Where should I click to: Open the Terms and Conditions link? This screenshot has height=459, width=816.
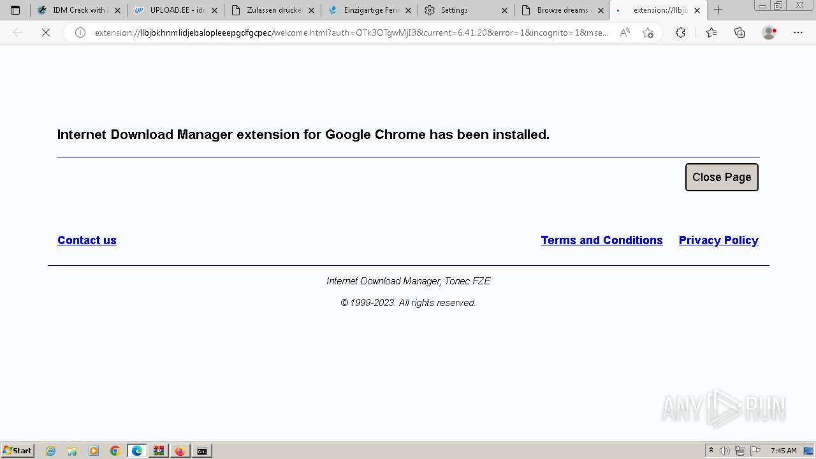(602, 240)
